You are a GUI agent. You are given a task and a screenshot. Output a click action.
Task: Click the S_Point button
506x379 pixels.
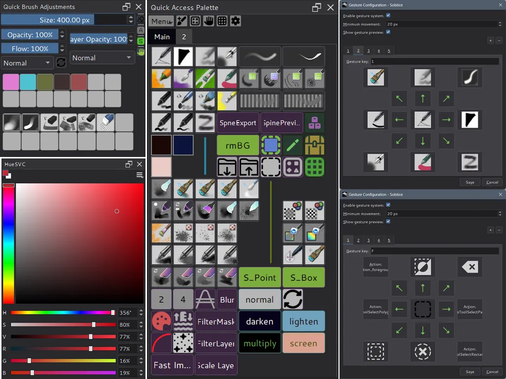click(x=260, y=277)
